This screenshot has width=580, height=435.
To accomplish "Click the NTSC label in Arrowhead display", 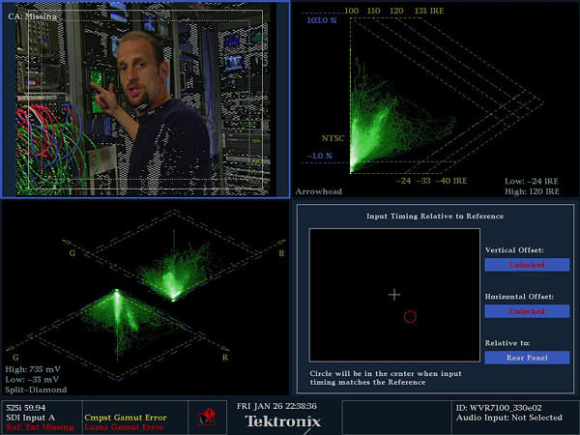I will 333,138.
